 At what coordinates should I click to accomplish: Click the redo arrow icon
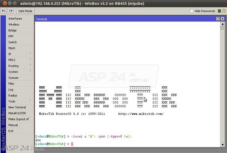pos(11,11)
